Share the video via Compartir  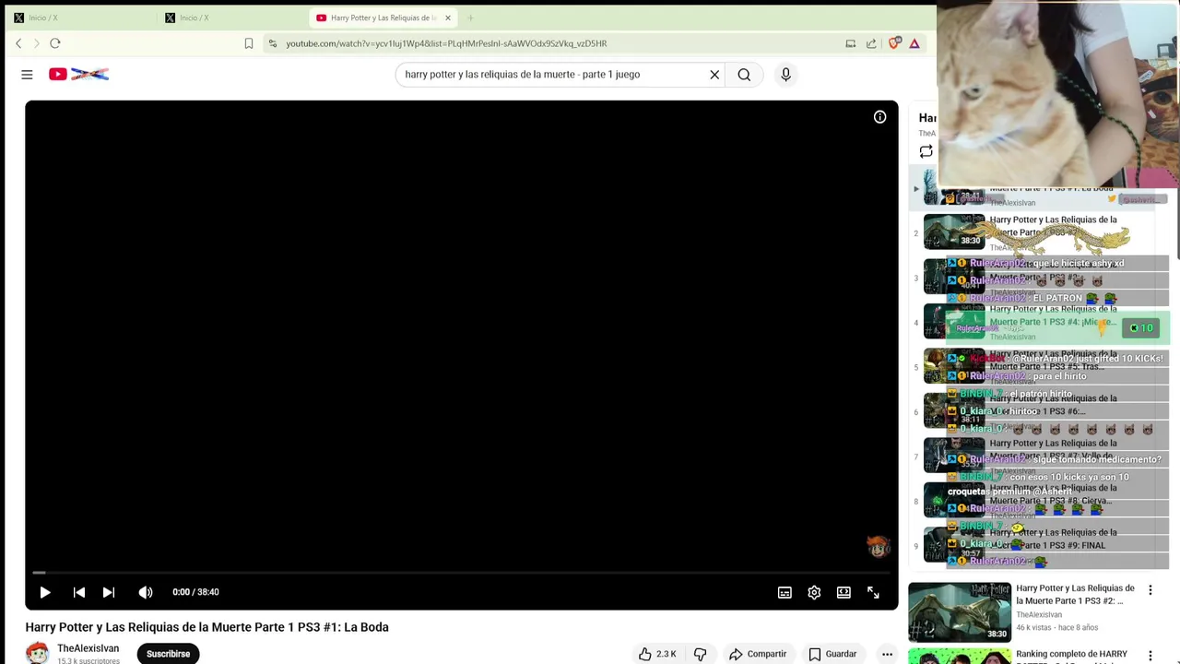tap(758, 654)
